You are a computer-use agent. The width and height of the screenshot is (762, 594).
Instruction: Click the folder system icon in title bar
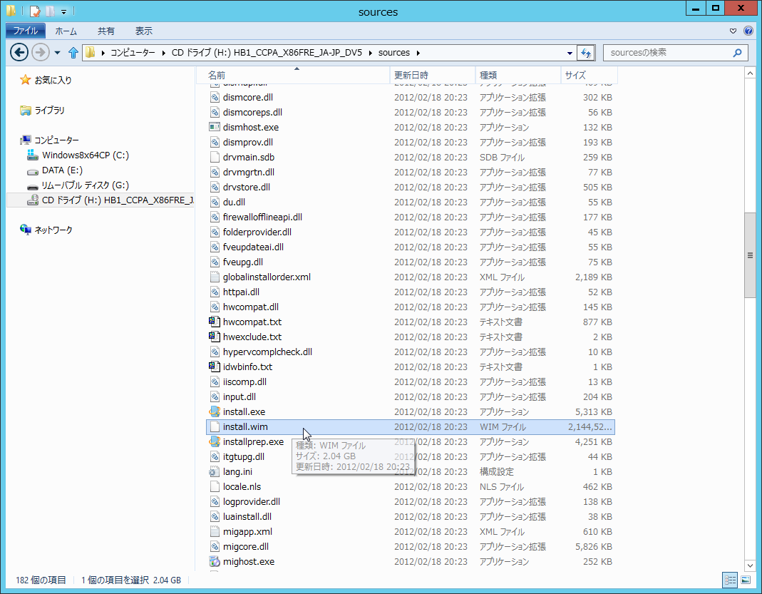(x=11, y=11)
